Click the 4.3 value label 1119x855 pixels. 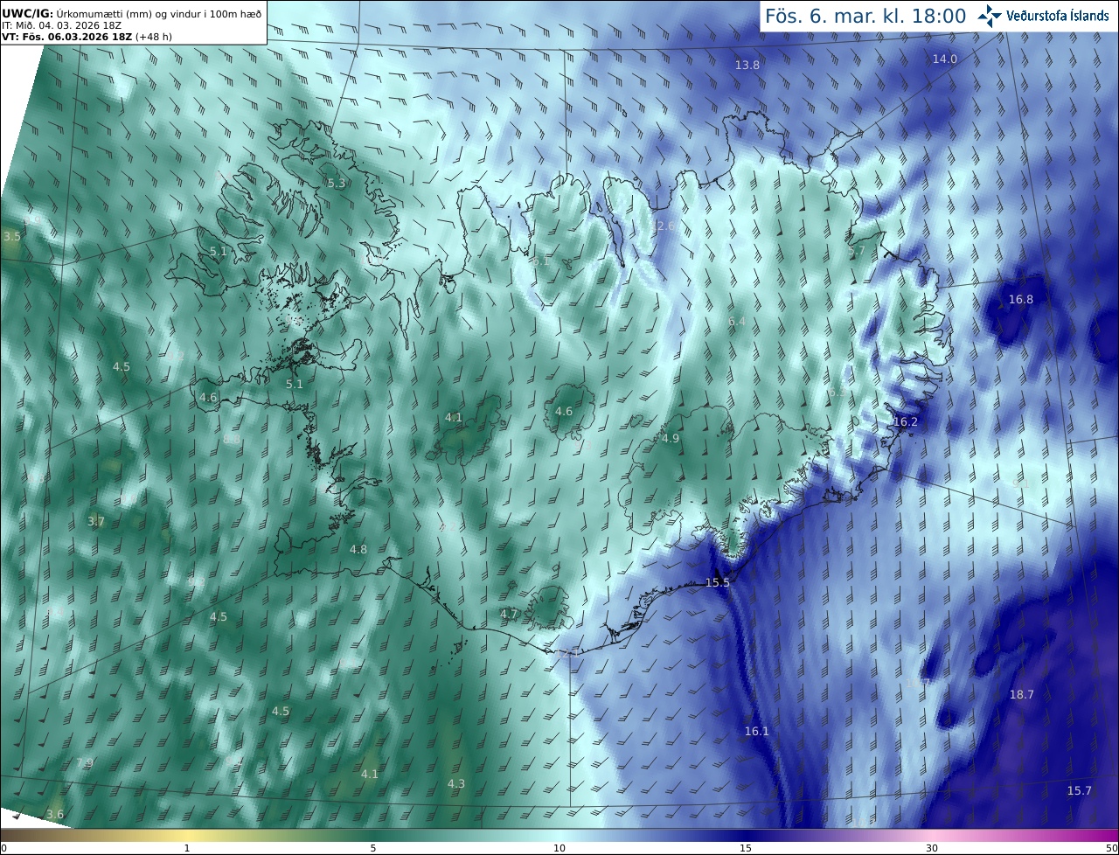point(455,784)
